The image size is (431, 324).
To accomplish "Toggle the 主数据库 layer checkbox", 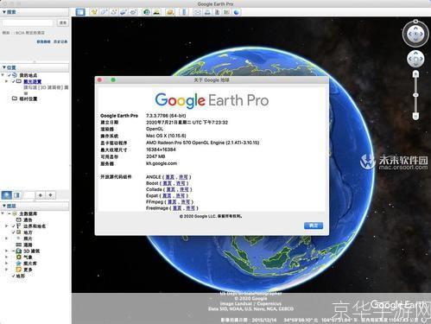I will 10,213.
